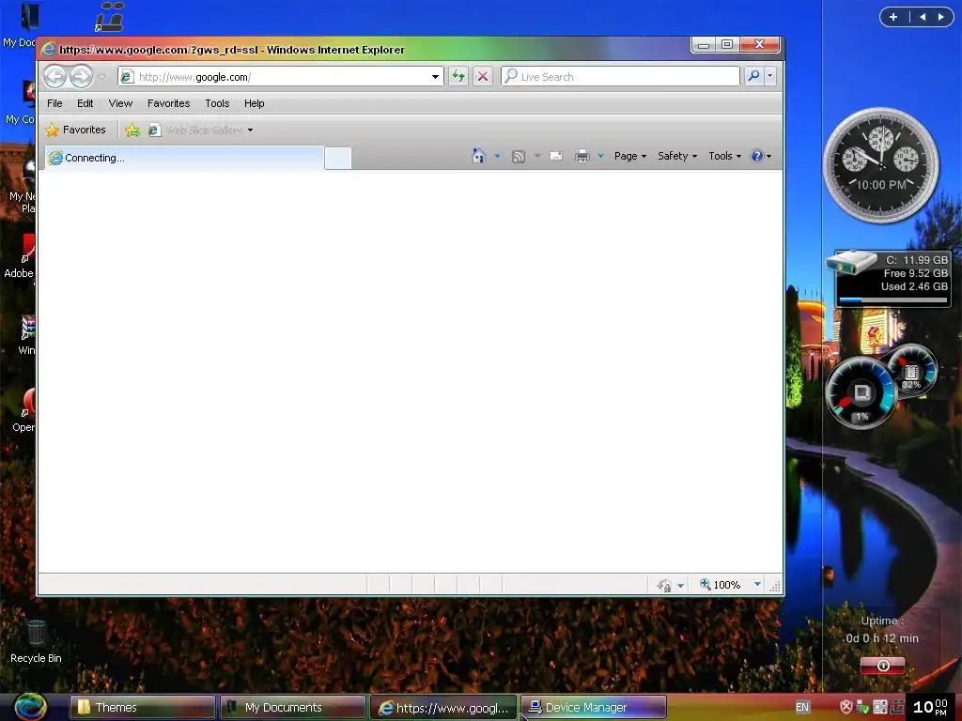Expand the Home button dropdown arrow

498,157
